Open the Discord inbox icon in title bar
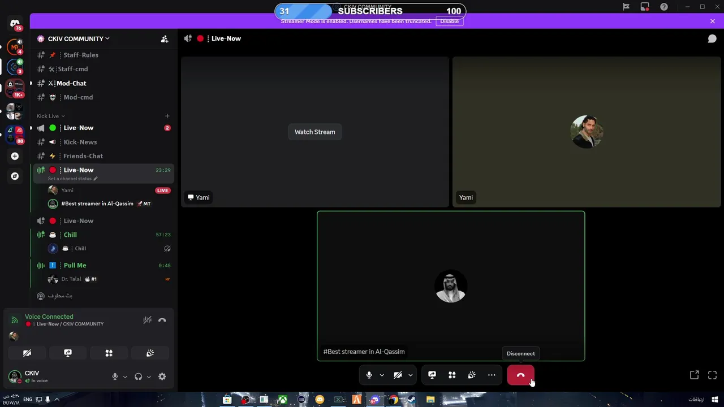This screenshot has width=724, height=407. [x=645, y=7]
